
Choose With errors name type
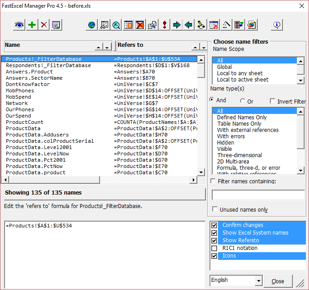click(254, 136)
